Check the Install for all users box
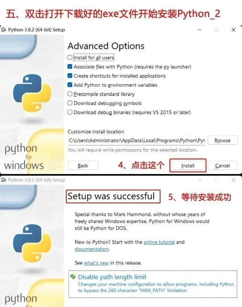 [70, 57]
